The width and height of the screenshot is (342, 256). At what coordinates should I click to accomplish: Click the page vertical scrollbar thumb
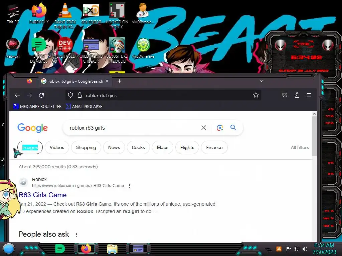click(x=314, y=136)
